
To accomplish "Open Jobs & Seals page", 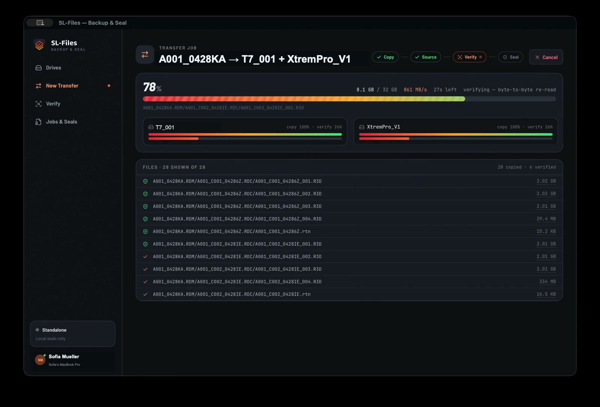I will tap(72, 122).
